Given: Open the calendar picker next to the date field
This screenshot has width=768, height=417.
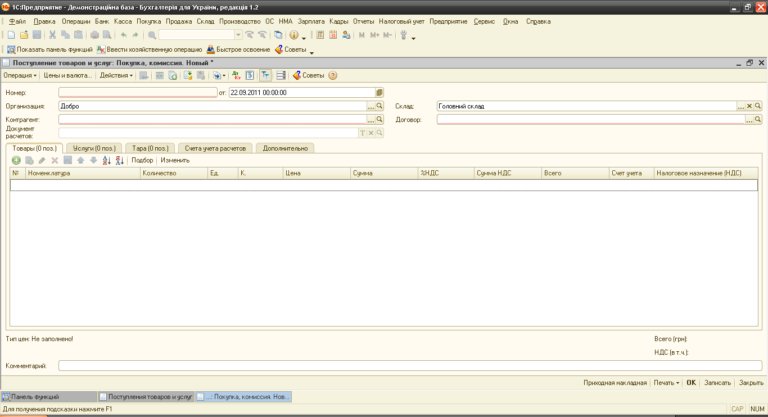Looking at the screenshot, I should pos(380,93).
